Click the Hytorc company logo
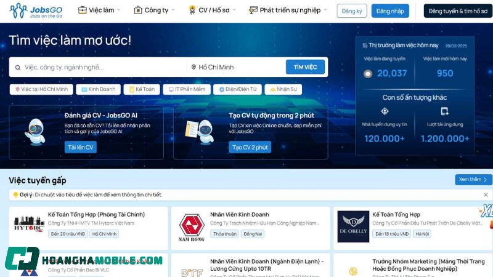 tap(29, 223)
